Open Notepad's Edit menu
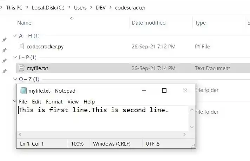Screen dimensions: 250x161 (x=37, y=102)
